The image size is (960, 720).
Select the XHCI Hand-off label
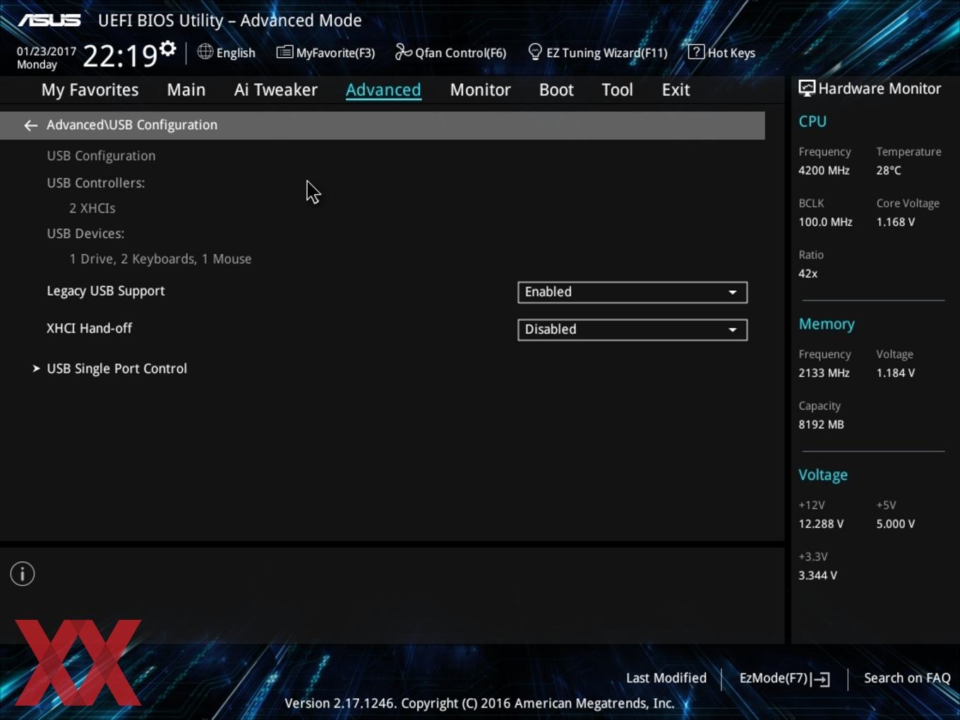(x=89, y=328)
